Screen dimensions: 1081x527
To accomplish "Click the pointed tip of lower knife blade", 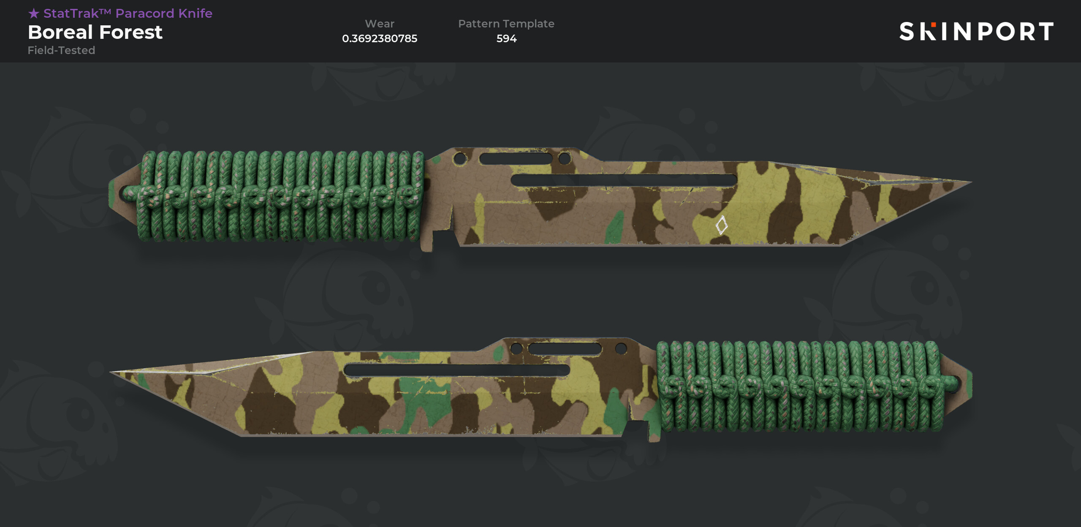I will click(x=117, y=372).
